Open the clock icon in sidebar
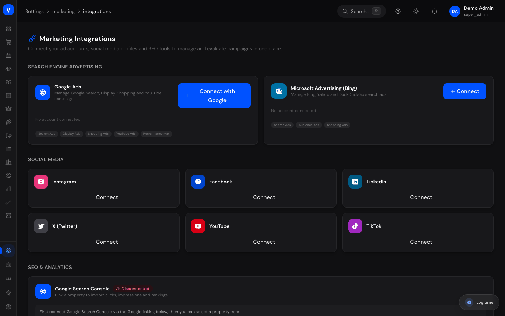Viewport: 505px width, 316px height. 8,307
